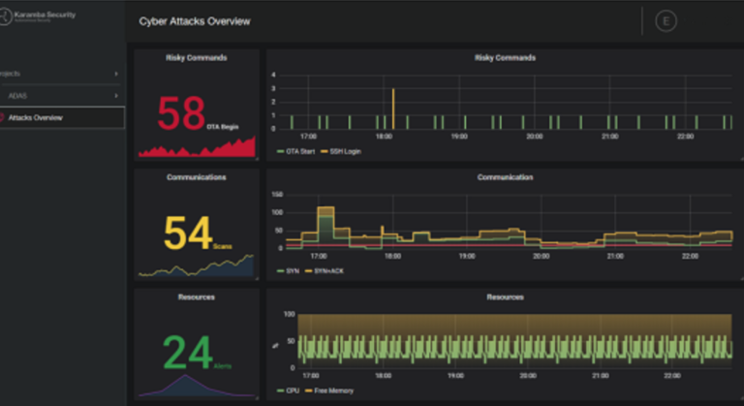This screenshot has width=744, height=406.
Task: Click the orange SSH Login spike
Action: point(392,107)
